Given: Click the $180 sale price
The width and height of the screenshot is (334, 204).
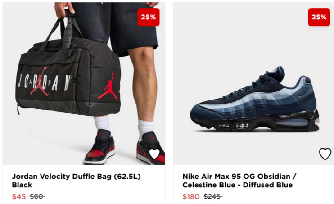Looking at the screenshot, I should (x=191, y=196).
